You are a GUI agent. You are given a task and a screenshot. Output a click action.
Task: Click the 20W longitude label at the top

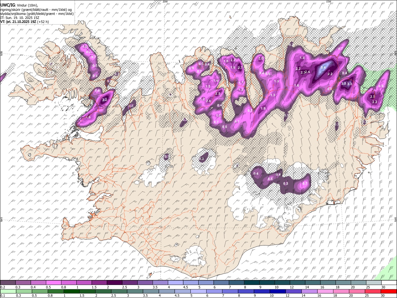(x=165, y=2)
